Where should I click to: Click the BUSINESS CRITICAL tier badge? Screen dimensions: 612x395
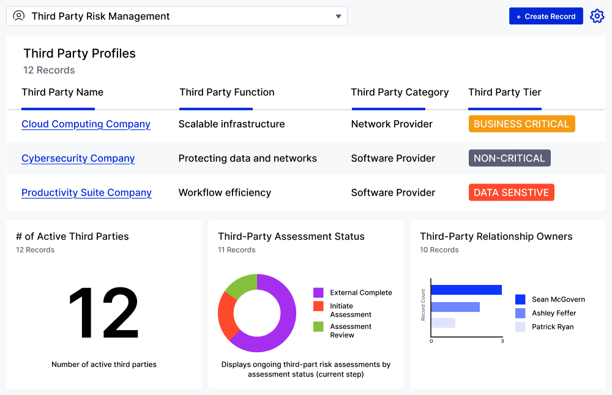tap(521, 124)
